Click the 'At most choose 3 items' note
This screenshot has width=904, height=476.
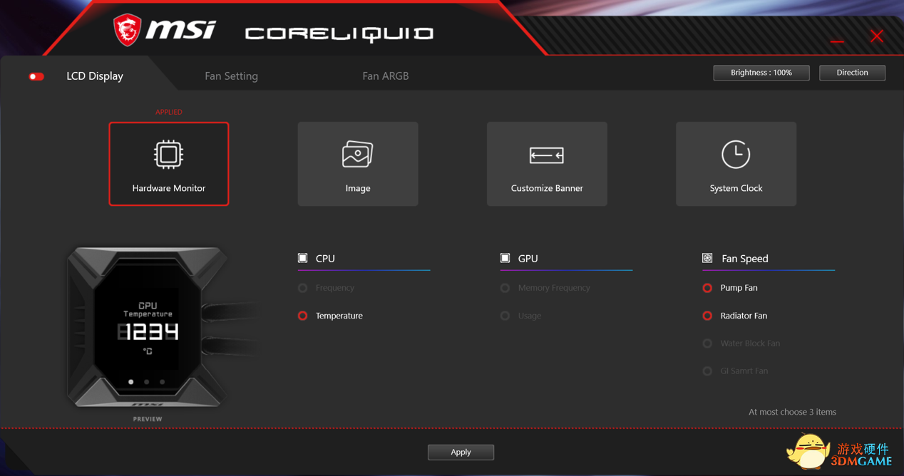click(792, 412)
